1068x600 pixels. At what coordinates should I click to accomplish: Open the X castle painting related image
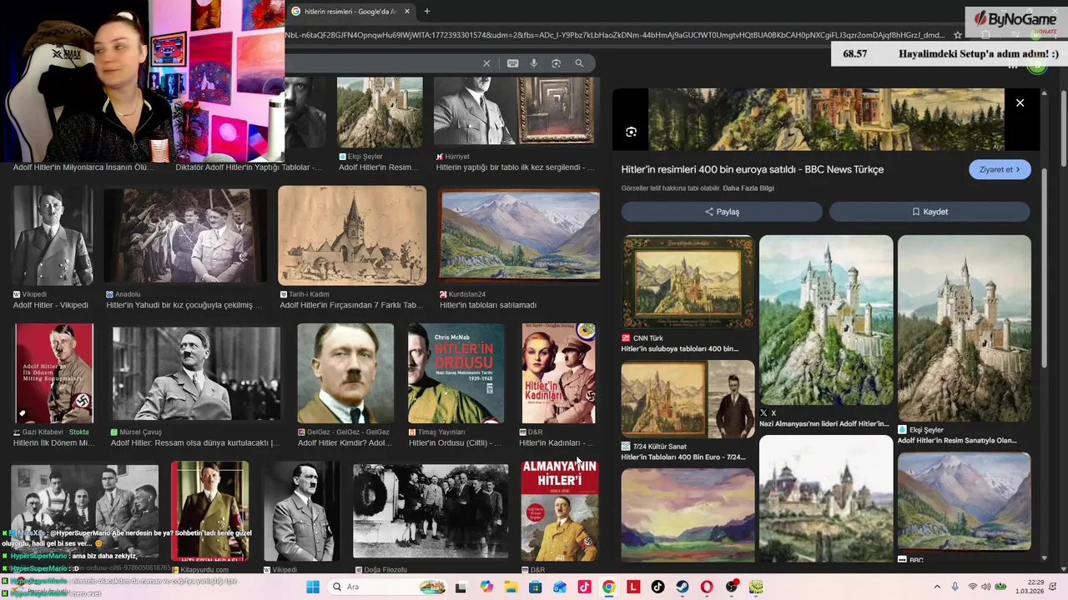tap(826, 320)
